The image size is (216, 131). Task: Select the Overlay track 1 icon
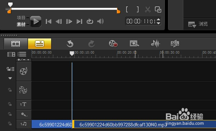click(23, 90)
